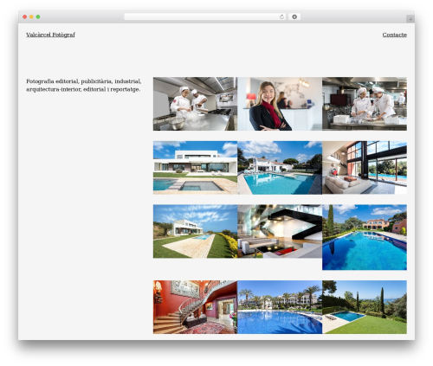Click the reload icon in the address bar

click(281, 17)
